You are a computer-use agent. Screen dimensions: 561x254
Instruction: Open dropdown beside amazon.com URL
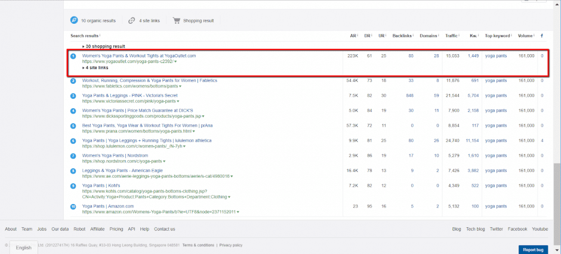[x=238, y=212]
